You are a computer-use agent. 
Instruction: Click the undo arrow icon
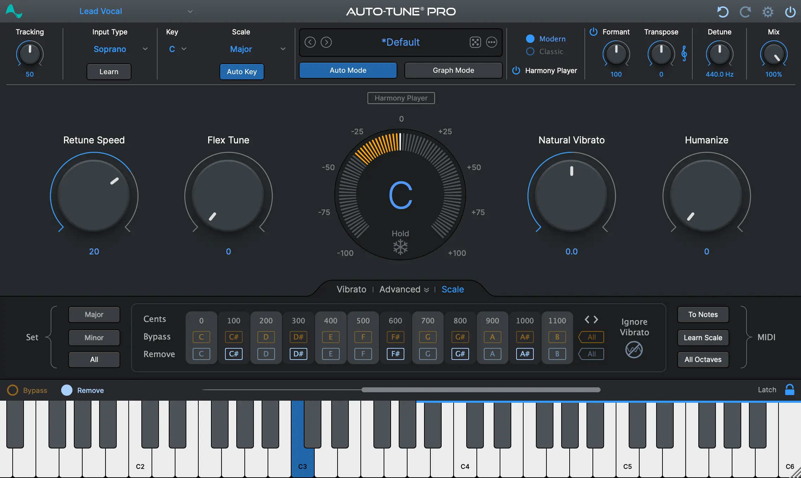[x=723, y=12]
